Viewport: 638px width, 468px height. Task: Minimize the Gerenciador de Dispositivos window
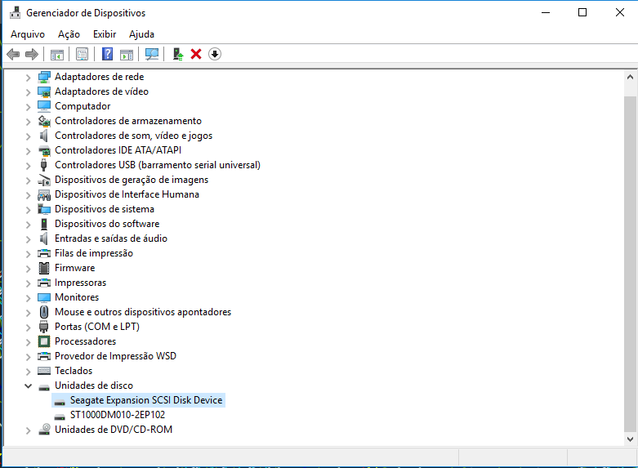[x=546, y=12]
